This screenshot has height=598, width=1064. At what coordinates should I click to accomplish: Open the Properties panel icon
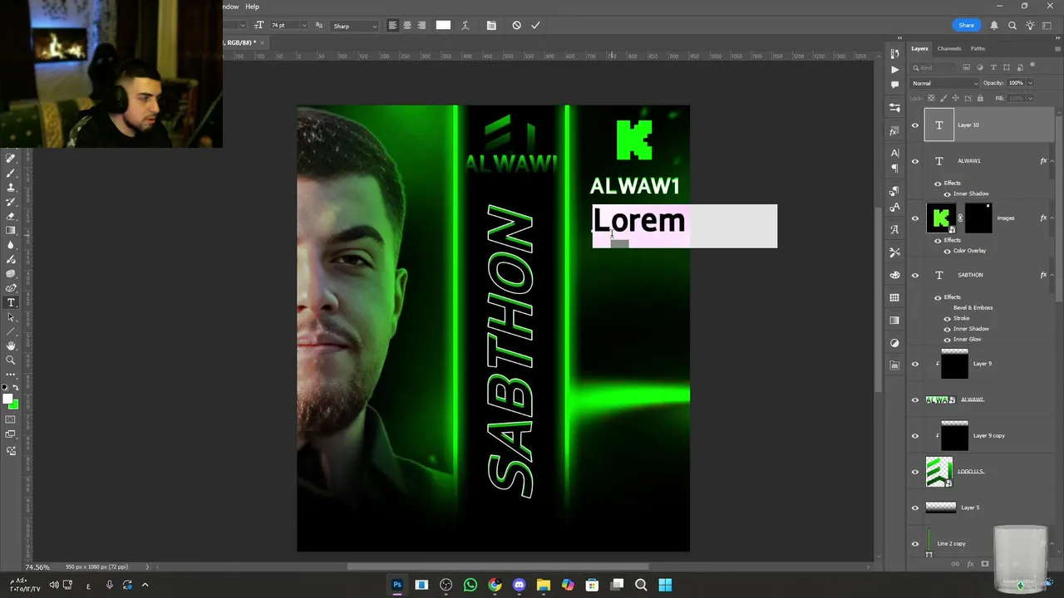(x=894, y=108)
